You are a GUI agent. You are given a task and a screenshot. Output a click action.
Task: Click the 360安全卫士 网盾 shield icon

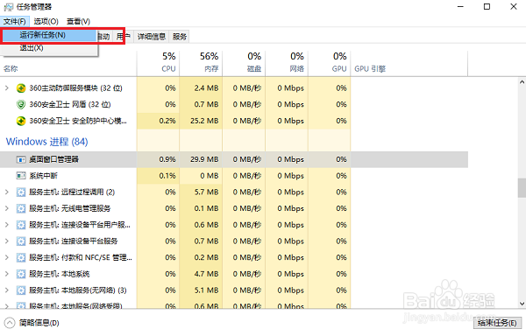tap(21, 105)
